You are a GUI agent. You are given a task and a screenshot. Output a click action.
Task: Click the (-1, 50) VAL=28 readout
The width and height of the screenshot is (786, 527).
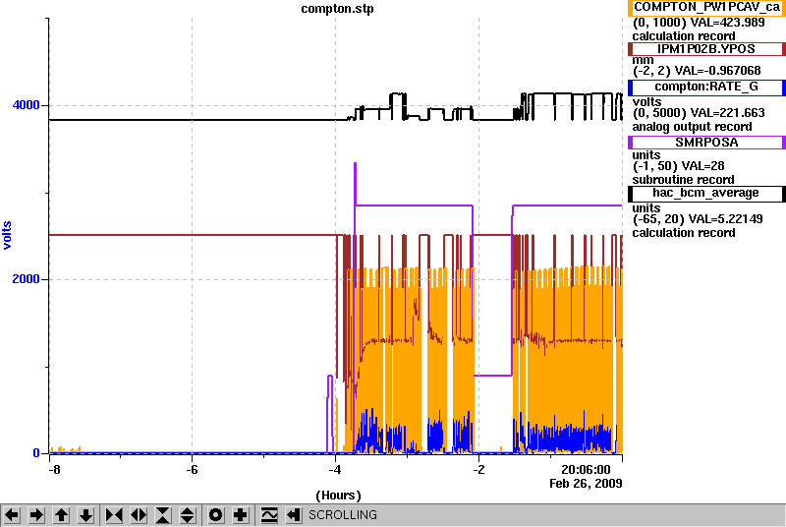678,166
